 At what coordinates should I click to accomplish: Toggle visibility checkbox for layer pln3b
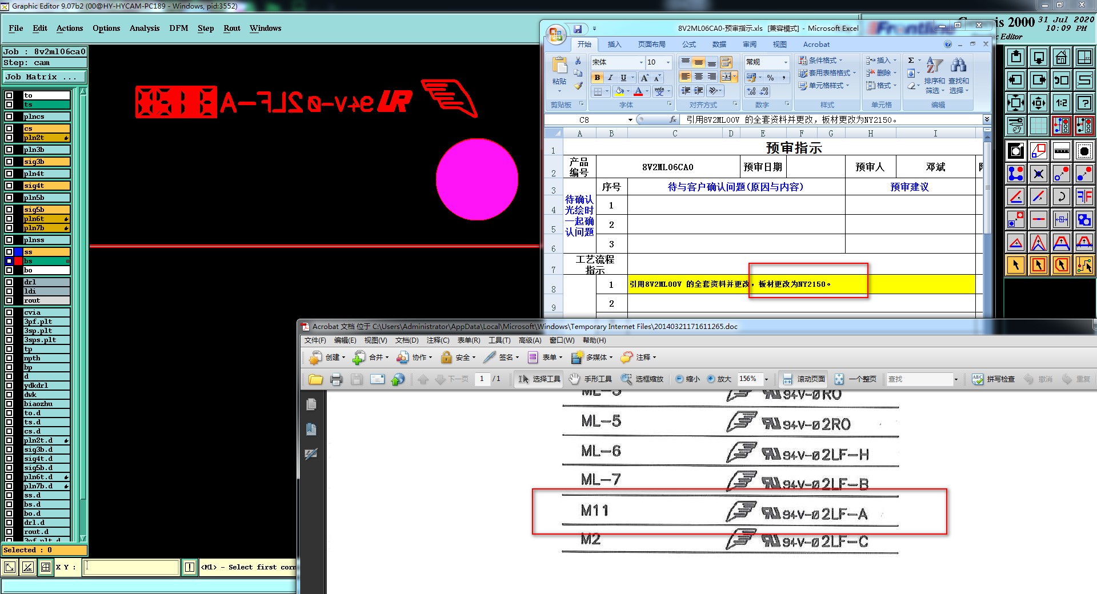(x=9, y=150)
